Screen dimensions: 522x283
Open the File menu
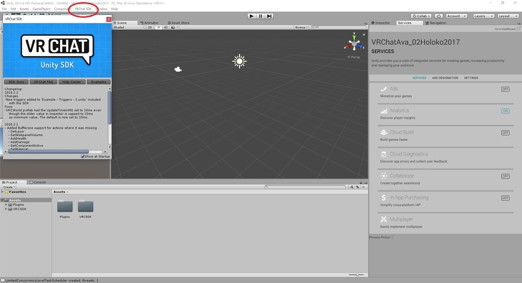coord(4,9)
